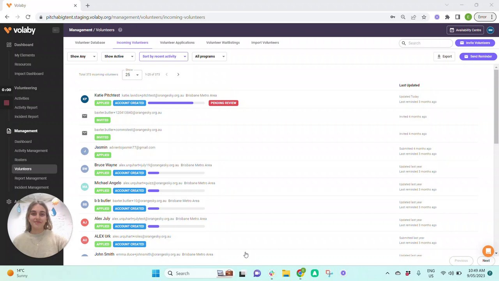The image size is (499, 281).
Task: Expand Windows system tray hidden icons
Action: (387, 273)
